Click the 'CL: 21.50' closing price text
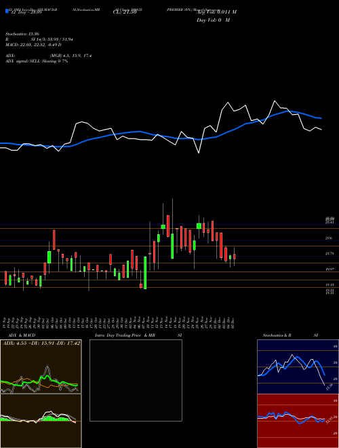This screenshot has height=448, width=339. [x=125, y=12]
